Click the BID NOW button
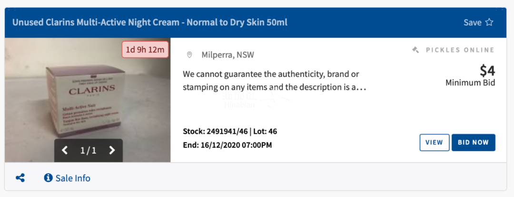 point(474,142)
